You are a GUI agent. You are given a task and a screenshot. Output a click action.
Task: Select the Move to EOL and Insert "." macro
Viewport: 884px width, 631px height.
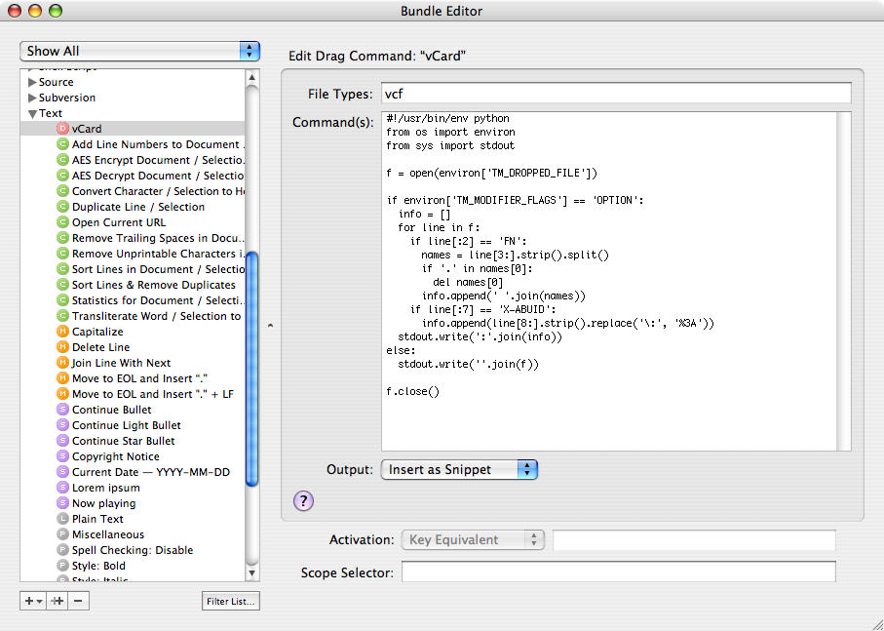coord(139,378)
